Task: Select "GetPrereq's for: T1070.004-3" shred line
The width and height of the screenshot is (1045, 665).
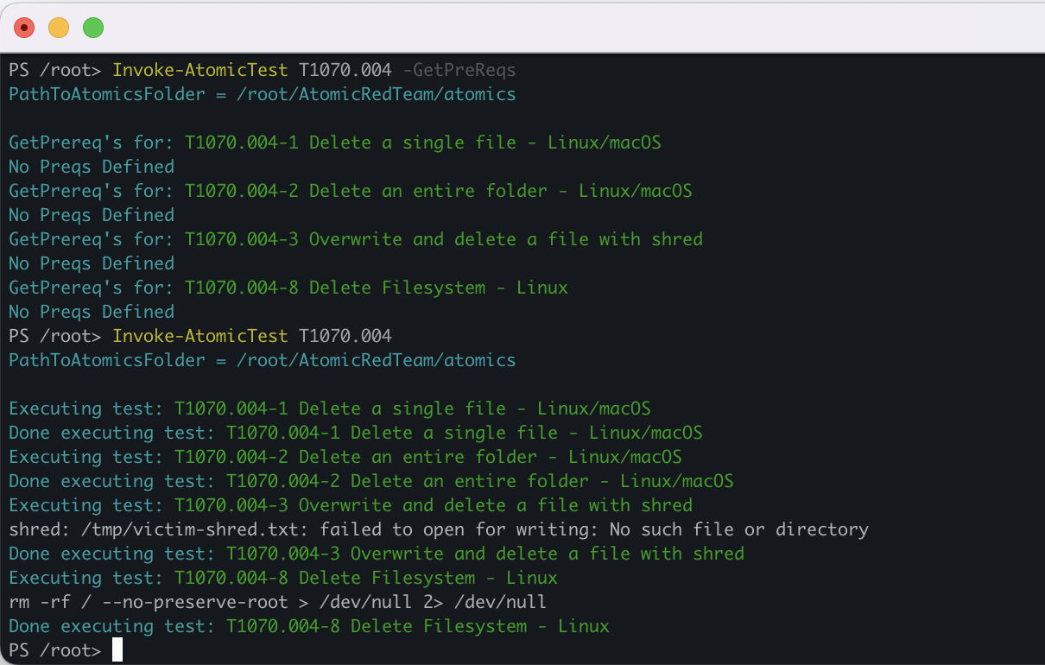Action: click(355, 238)
